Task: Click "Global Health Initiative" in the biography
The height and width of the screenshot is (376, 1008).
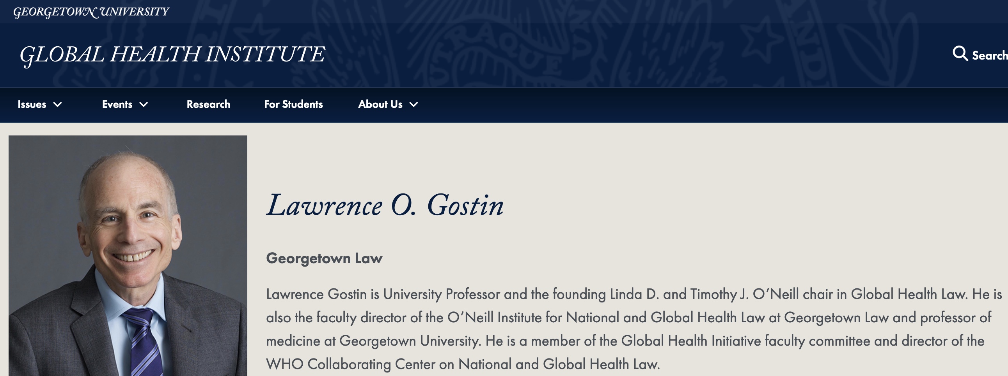Action: coord(691,341)
